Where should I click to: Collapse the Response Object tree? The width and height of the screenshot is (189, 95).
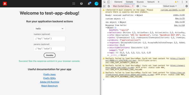coord(106,28)
